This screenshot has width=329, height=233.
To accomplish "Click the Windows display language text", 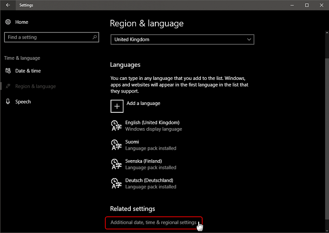I will [x=154, y=129].
